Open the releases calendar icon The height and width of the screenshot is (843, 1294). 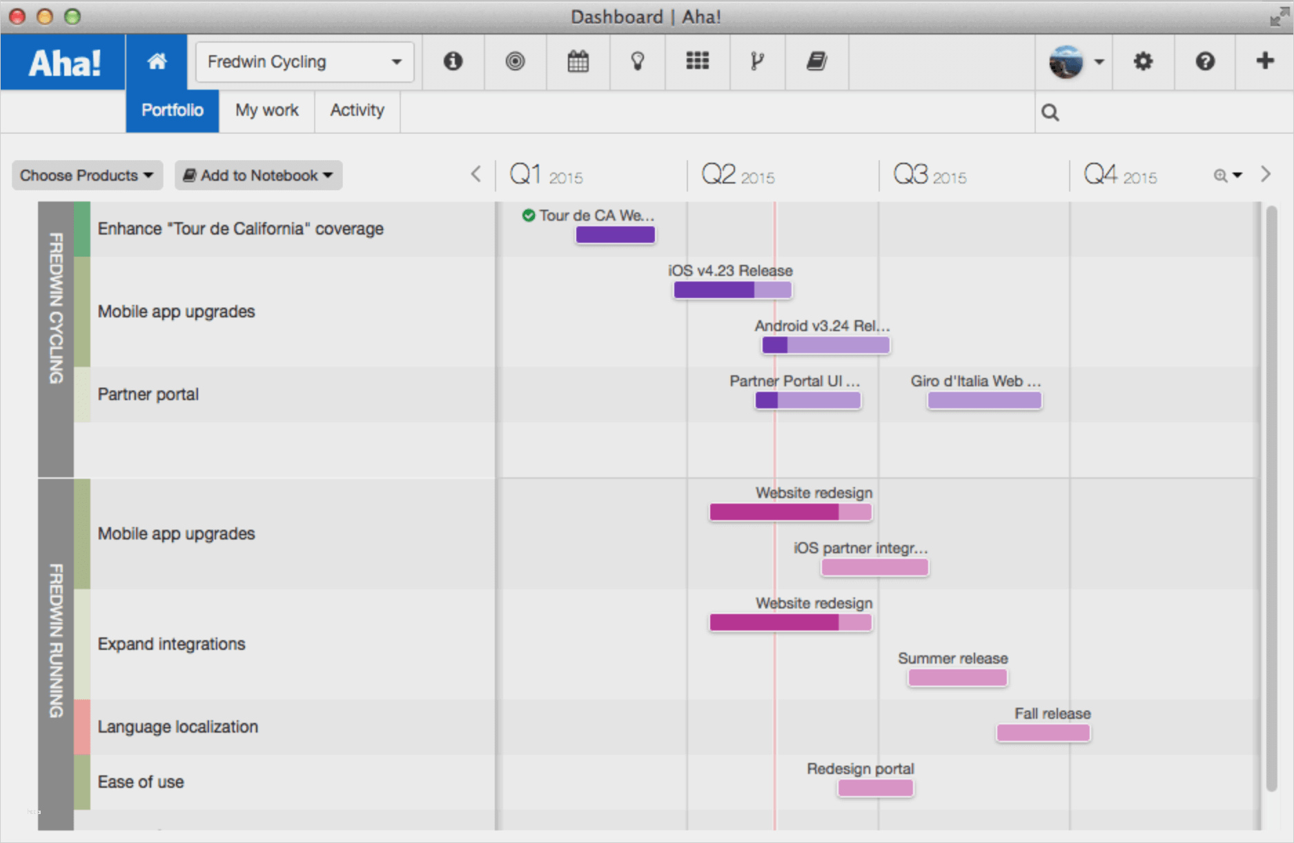click(x=578, y=62)
